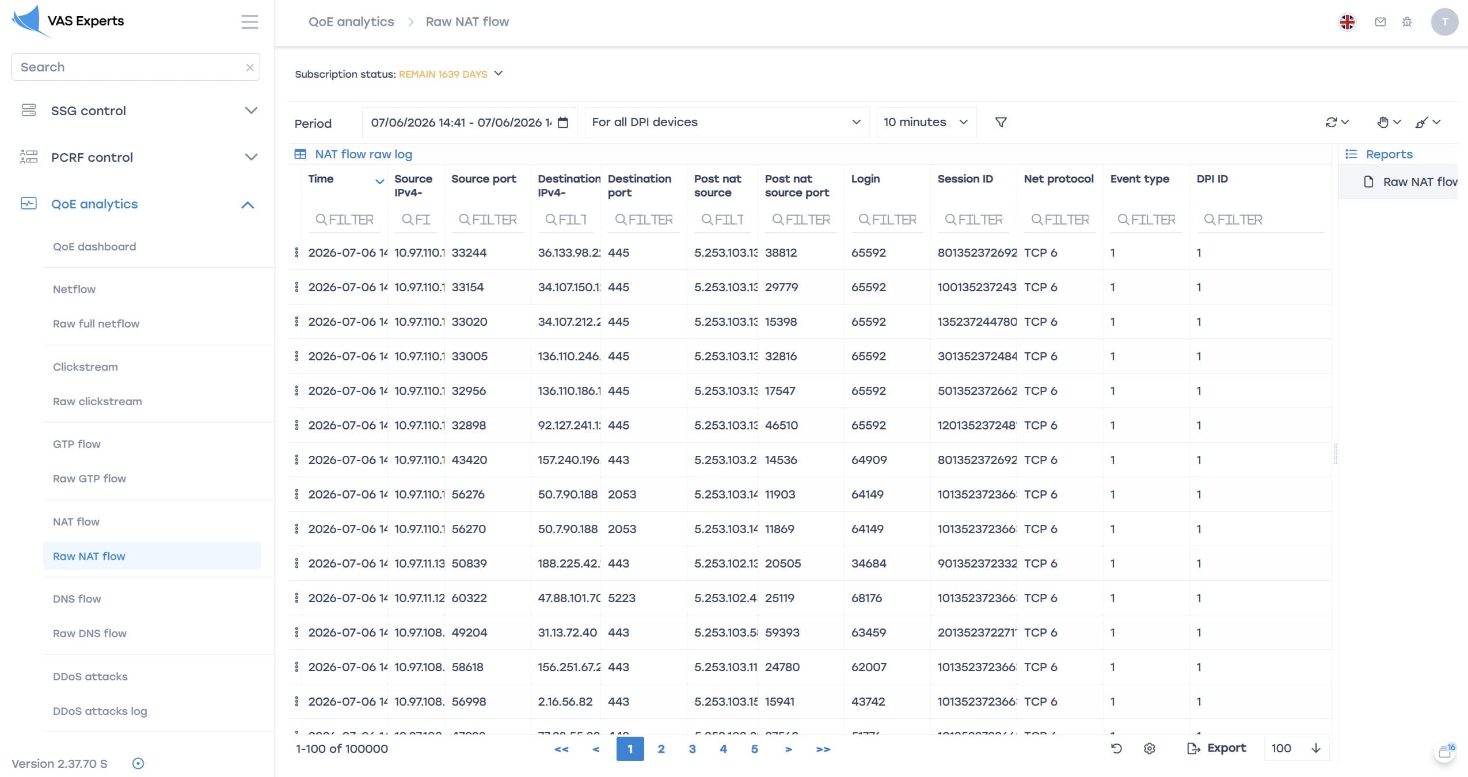Open row menu for source port 56998
Screen dimensions: 1468x777
pos(296,701)
